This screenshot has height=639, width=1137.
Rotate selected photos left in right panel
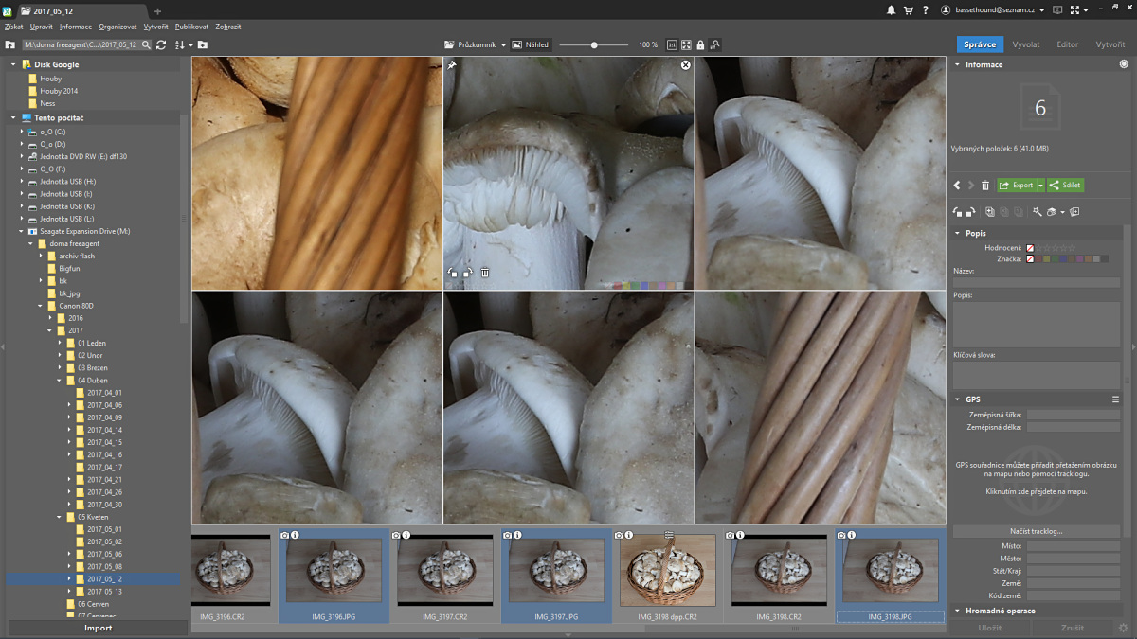pyautogui.click(x=957, y=212)
